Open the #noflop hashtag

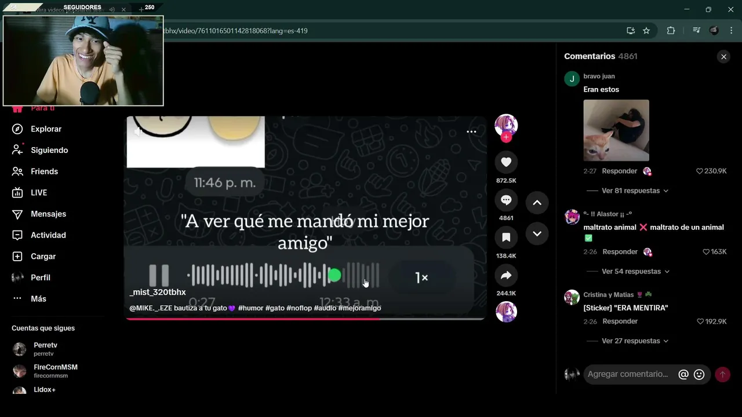click(x=299, y=308)
